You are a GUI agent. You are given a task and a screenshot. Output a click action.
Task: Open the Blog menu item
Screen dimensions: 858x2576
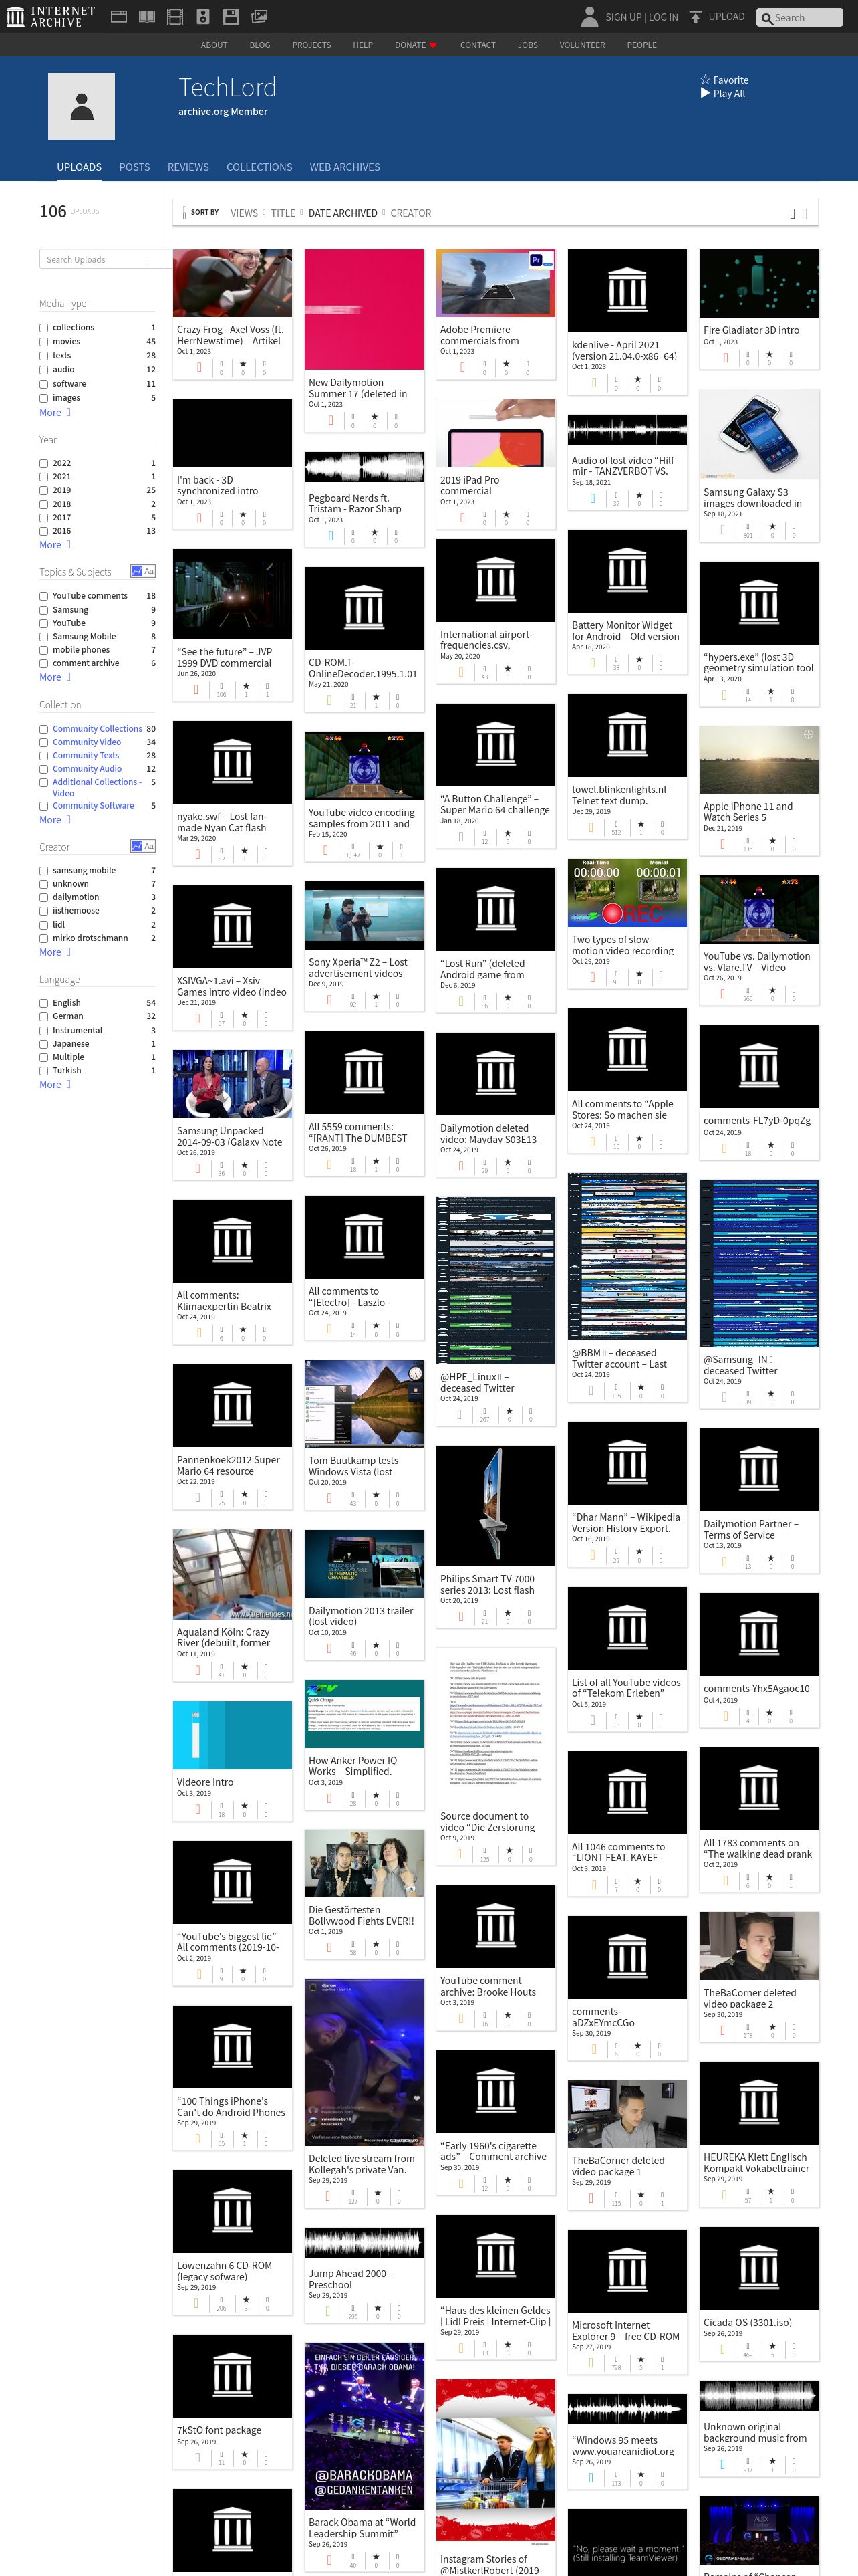(260, 45)
